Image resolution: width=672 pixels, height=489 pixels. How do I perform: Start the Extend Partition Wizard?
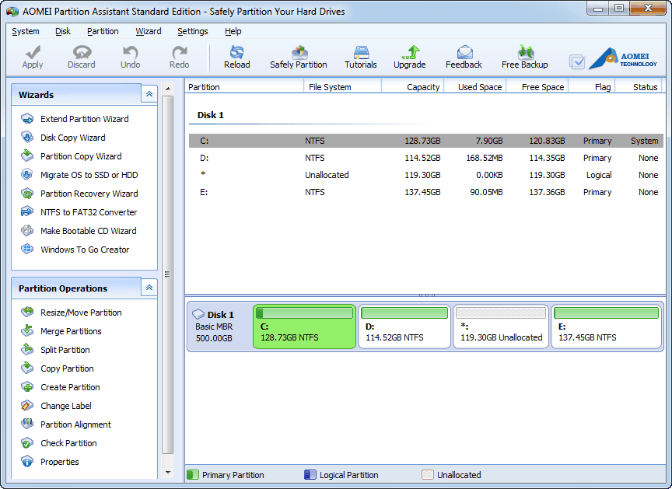point(75,119)
